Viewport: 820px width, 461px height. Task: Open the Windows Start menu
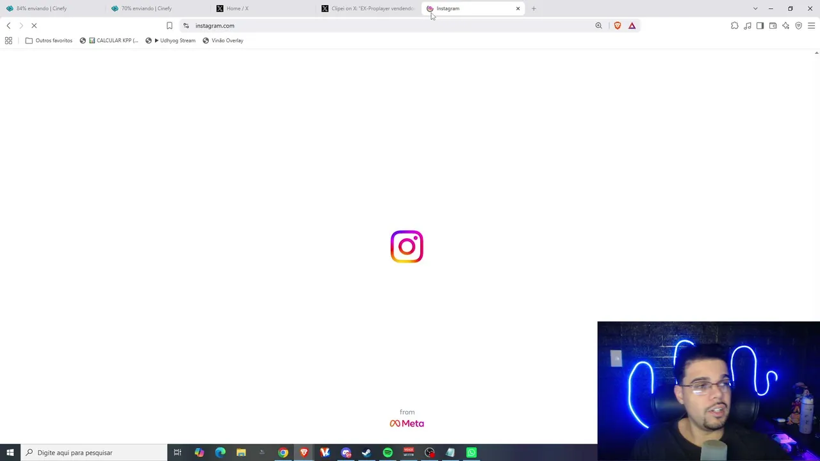click(x=10, y=453)
